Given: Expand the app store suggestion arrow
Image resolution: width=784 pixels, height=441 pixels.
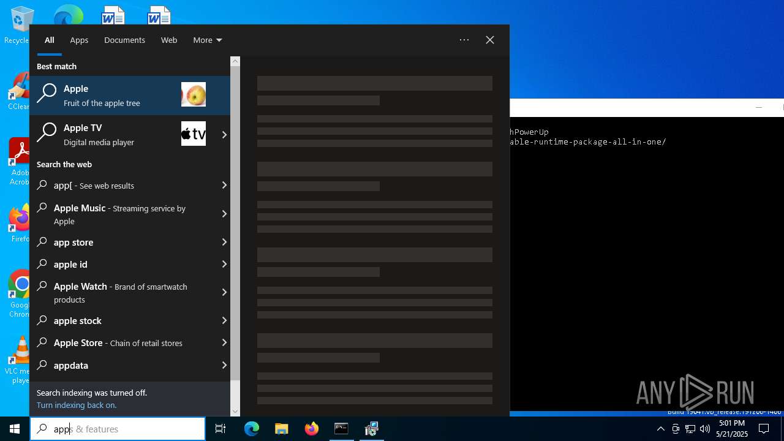Looking at the screenshot, I should coord(224,242).
